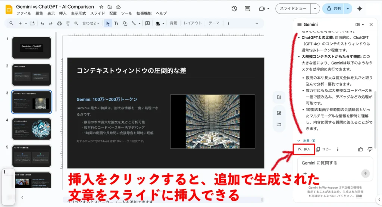Expand line tool options arrow
This screenshot has width=382, height=207.
click(140, 23)
